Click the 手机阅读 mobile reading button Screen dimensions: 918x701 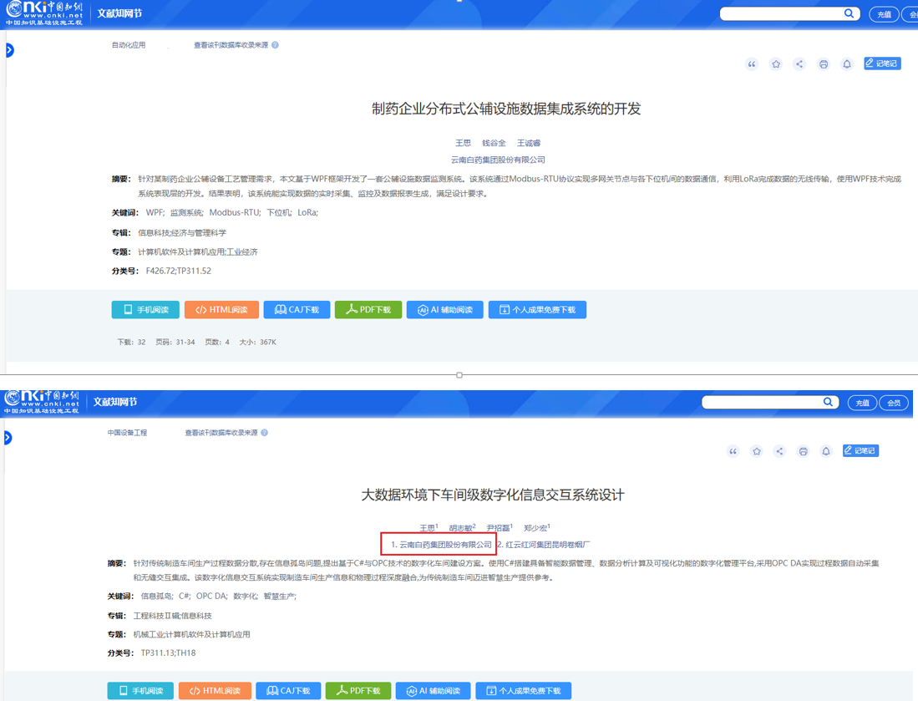click(145, 309)
